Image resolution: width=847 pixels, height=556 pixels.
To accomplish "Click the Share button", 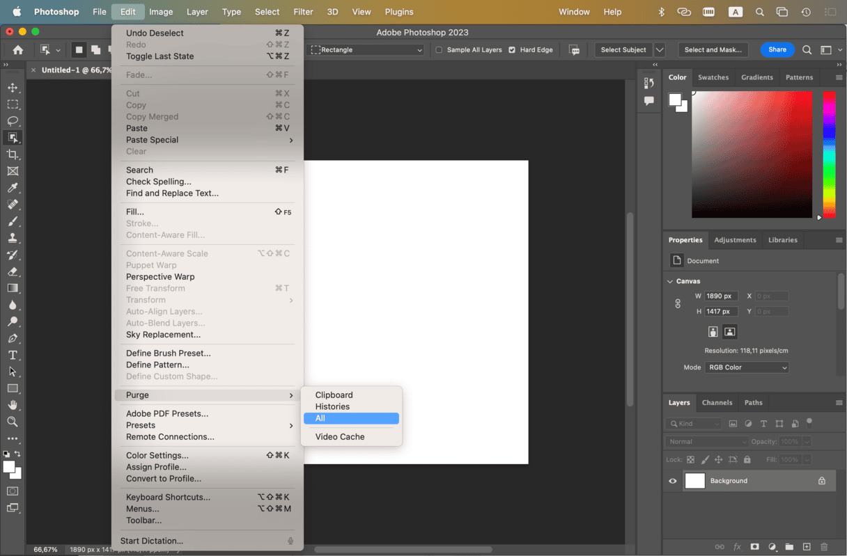I will tap(777, 49).
